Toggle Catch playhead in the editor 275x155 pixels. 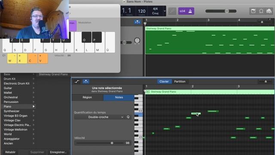click(86, 81)
